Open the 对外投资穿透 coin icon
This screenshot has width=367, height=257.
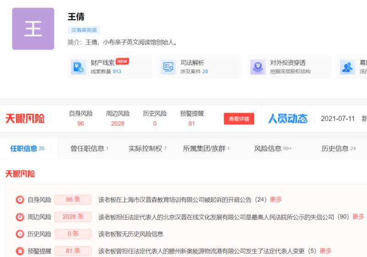258,67
